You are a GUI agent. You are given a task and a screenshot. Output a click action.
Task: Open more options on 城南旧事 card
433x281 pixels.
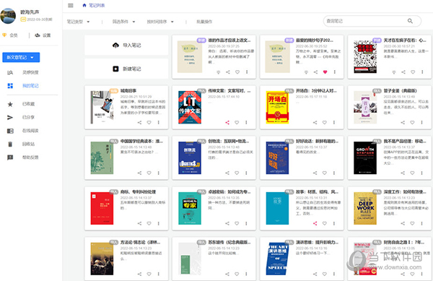pyautogui.click(x=159, y=122)
